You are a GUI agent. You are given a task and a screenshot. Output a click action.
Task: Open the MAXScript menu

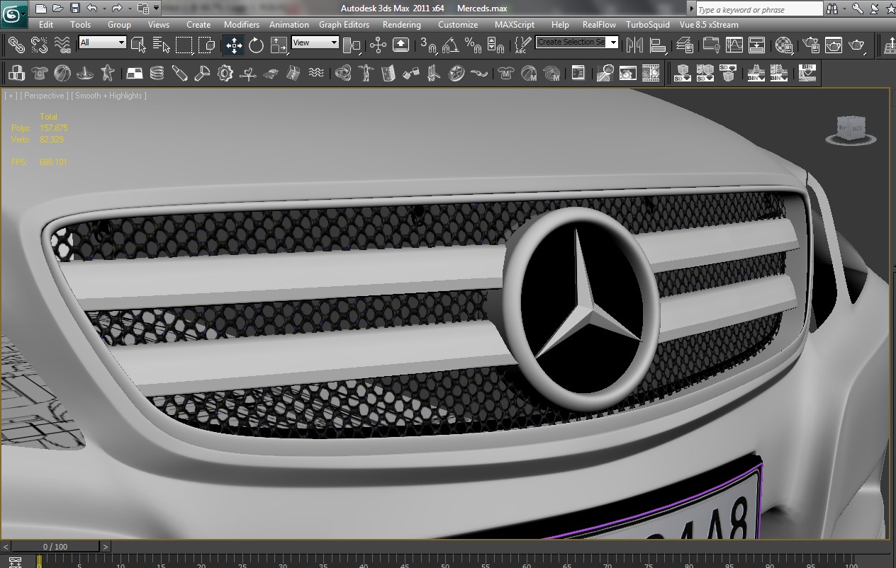[x=515, y=25]
